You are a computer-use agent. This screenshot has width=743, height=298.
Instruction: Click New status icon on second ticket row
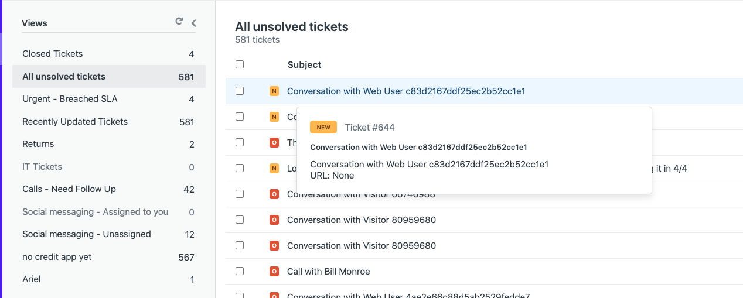[274, 117]
